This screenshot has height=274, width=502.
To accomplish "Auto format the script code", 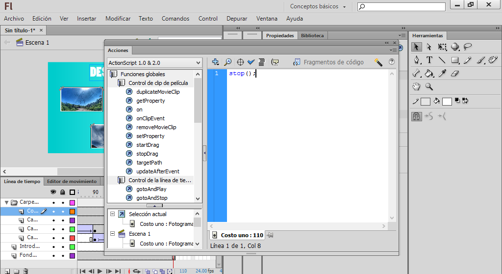I will pyautogui.click(x=262, y=62).
